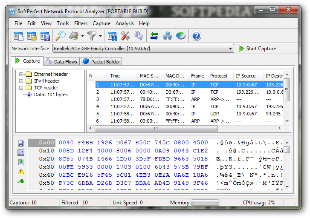
Task: Click the address book toolbar icon
Action: point(74,36)
